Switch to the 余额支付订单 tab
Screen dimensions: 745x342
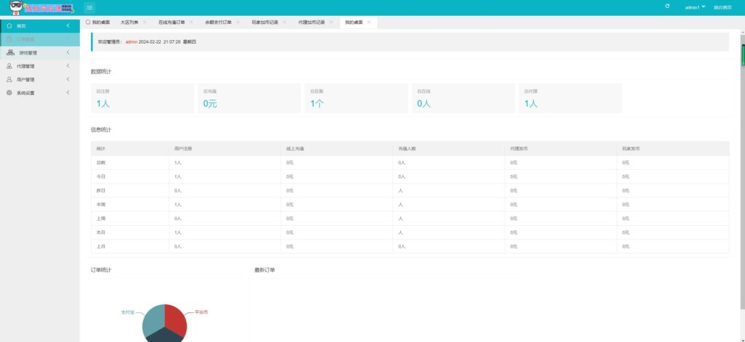pyautogui.click(x=218, y=23)
